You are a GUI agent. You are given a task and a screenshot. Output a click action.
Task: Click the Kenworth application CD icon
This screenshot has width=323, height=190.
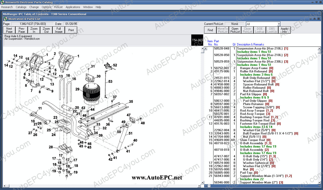[3, 2]
